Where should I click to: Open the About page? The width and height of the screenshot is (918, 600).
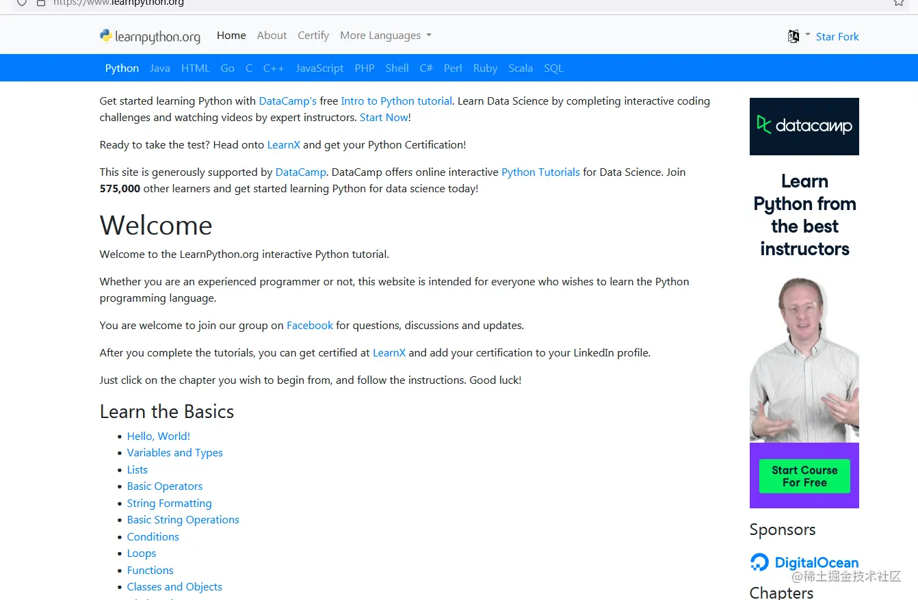[x=272, y=36]
